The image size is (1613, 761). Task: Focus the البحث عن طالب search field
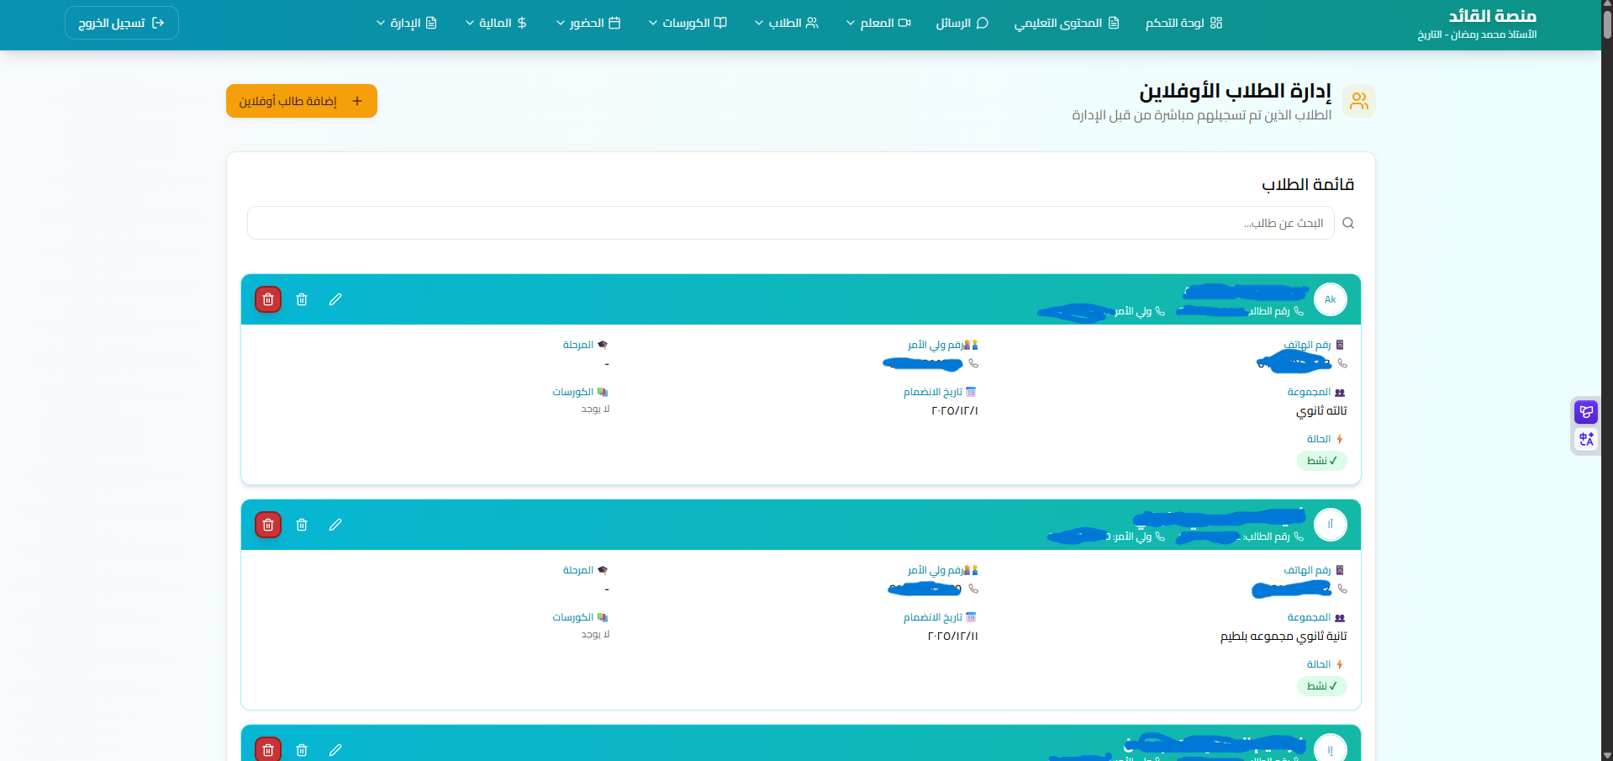point(790,223)
